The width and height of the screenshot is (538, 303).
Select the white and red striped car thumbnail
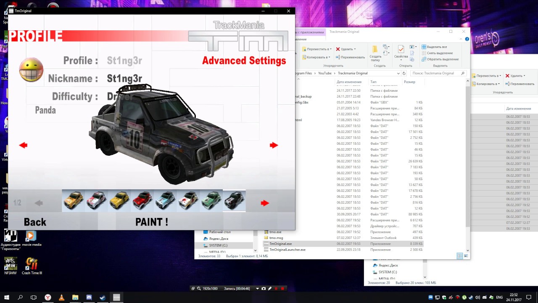188,201
